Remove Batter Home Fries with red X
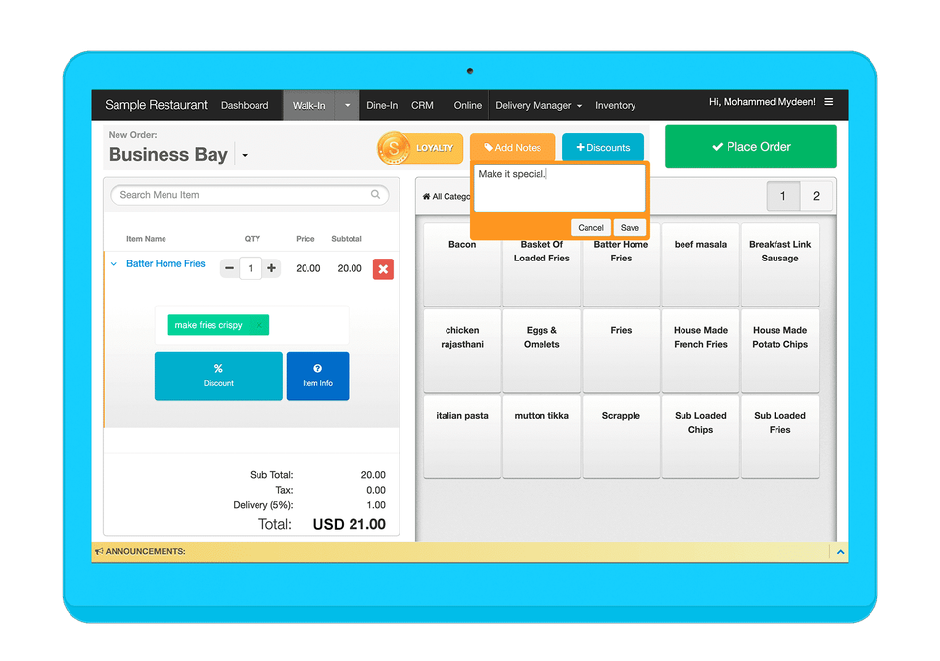940x661 pixels. pos(383,268)
